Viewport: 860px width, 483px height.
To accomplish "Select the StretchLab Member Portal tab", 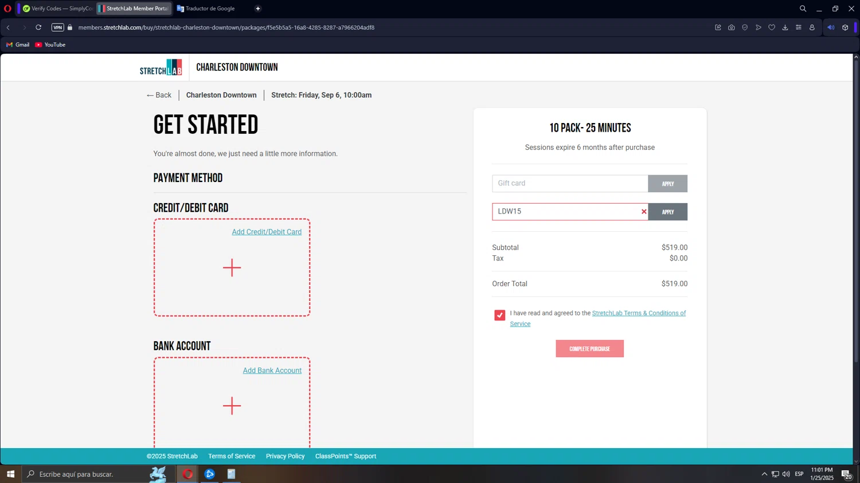I will click(134, 9).
